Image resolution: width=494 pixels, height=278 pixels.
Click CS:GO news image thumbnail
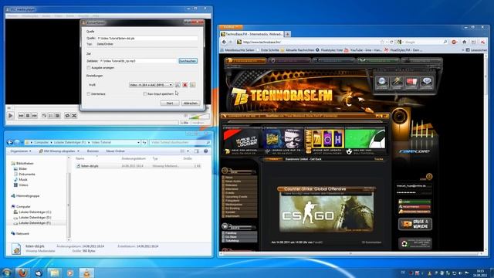click(x=327, y=212)
